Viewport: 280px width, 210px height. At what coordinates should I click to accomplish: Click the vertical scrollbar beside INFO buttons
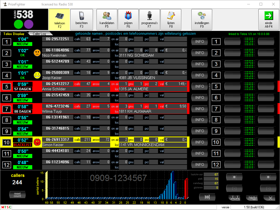click(209, 103)
